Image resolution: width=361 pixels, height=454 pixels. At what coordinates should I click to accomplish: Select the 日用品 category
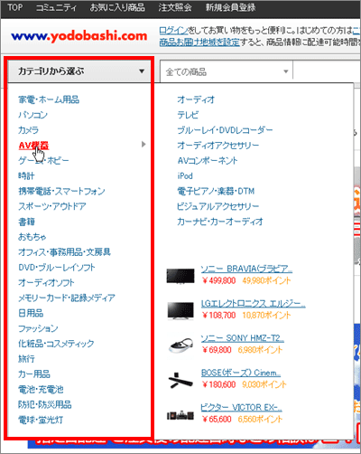[x=31, y=313]
